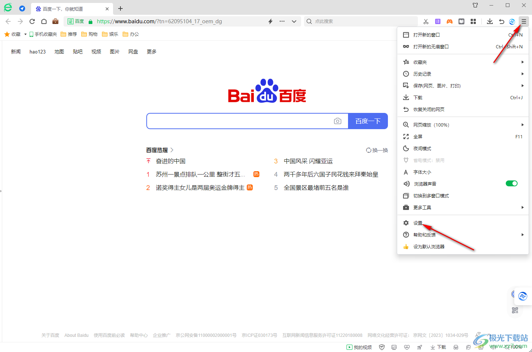The image size is (532, 352).
Task: Click the three-dot icon in address bar
Action: click(282, 21)
